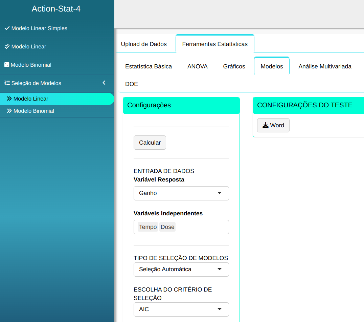Open the Variável Resposta dropdown
The height and width of the screenshot is (322, 364).
pos(181,193)
